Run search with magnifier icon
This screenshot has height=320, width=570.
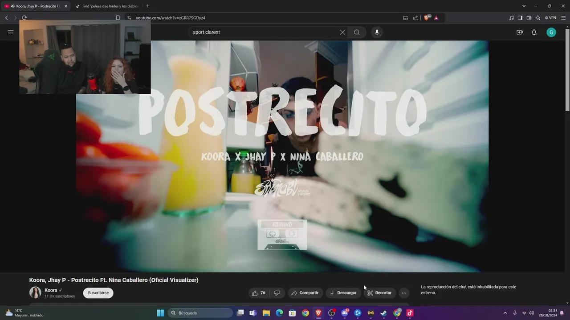click(357, 32)
